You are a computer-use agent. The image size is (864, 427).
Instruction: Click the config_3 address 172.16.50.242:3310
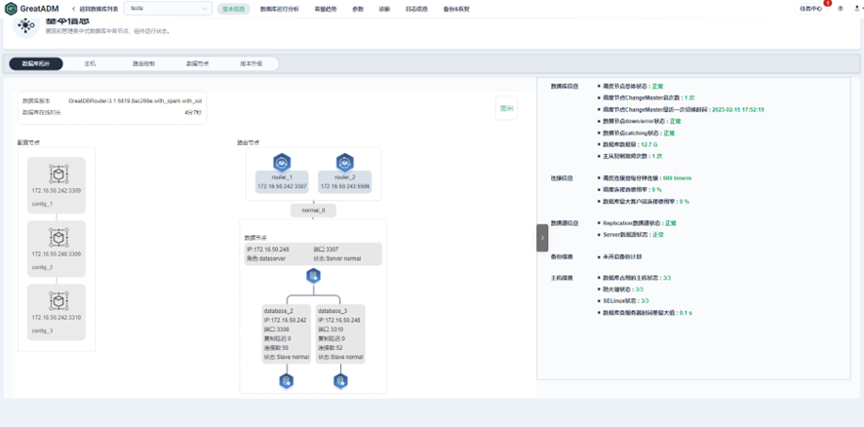[58, 318]
